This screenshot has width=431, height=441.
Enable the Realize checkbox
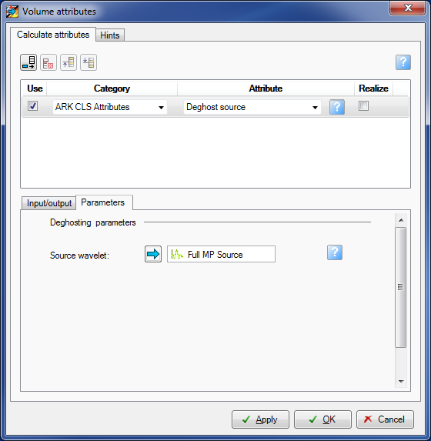363,106
